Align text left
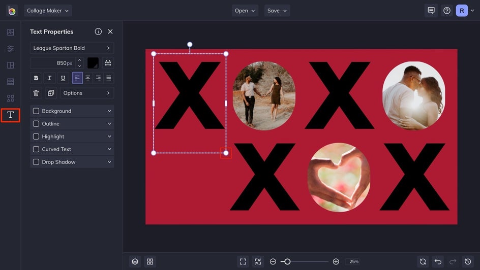This screenshot has width=480, height=270. coord(77,78)
